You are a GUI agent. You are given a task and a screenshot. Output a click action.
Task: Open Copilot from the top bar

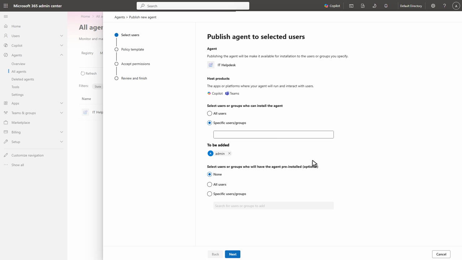(332, 6)
